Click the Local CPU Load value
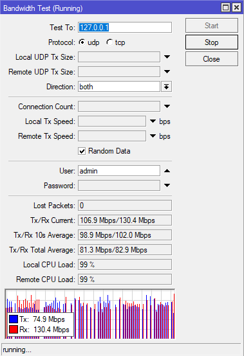The width and height of the screenshot is (244, 356). (125, 265)
